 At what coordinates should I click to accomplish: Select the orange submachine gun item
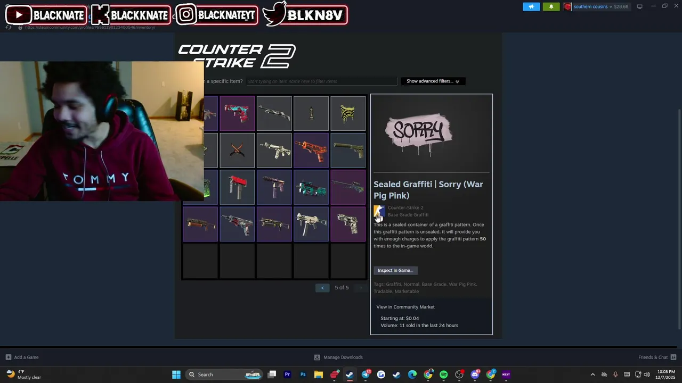(311, 150)
